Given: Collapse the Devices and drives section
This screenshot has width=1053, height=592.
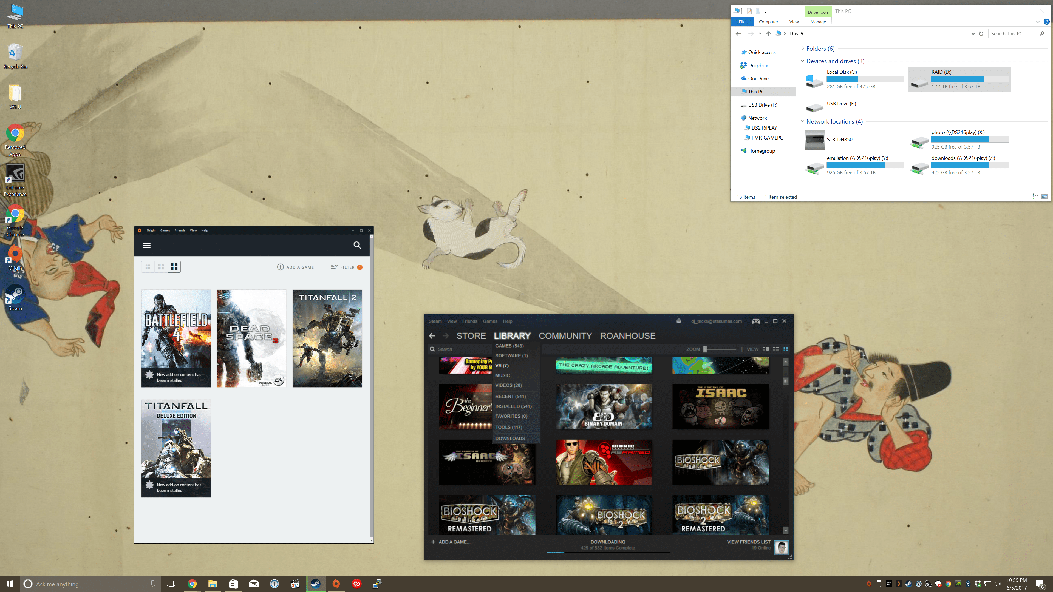Looking at the screenshot, I should click(802, 61).
